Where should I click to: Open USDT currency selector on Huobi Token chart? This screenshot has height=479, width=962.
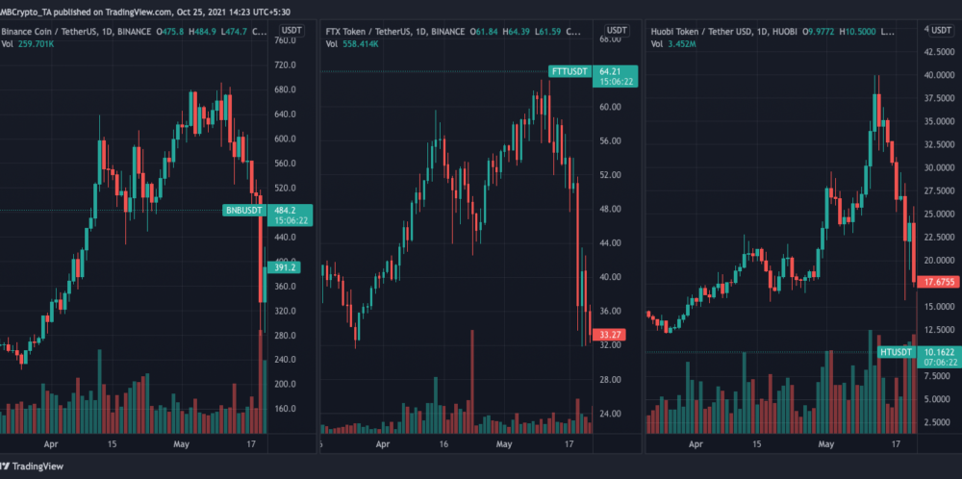(x=941, y=31)
